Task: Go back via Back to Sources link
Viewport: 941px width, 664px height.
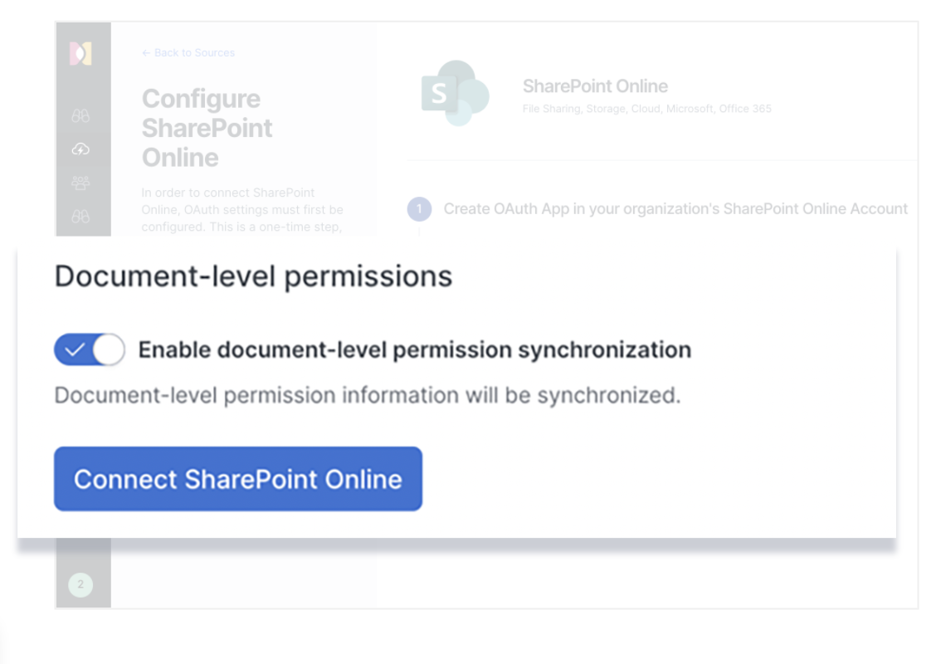Action: (x=188, y=53)
